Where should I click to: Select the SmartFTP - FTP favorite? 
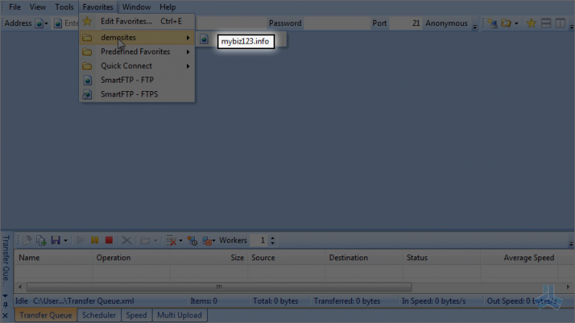coord(136,80)
